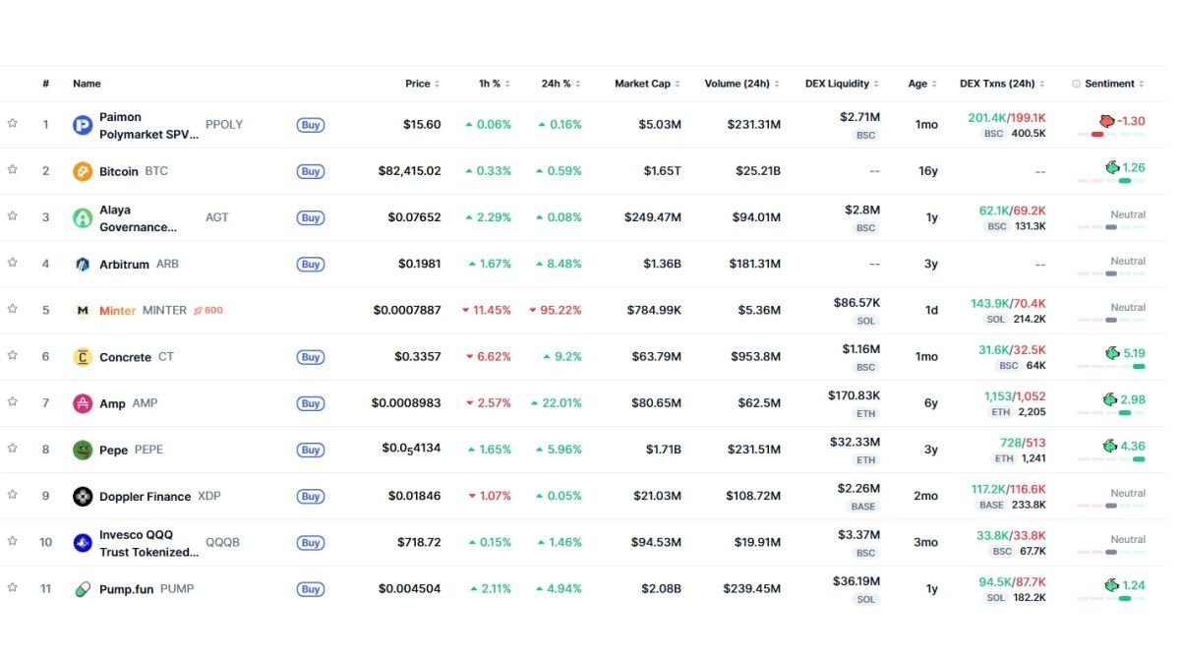Click Buy next to Arbitrum ARB

point(311,264)
